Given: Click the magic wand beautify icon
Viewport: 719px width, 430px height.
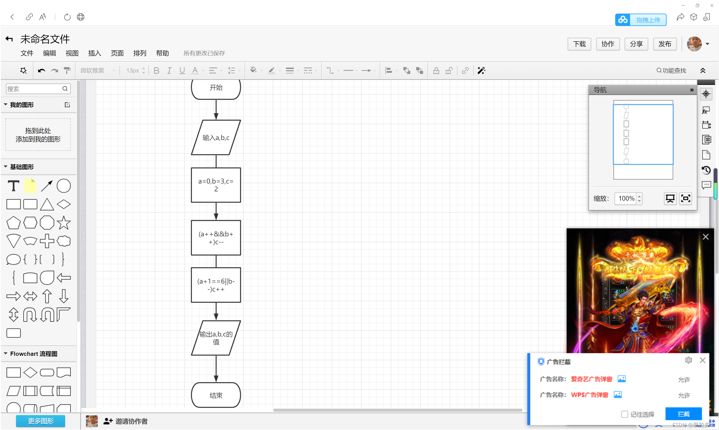Looking at the screenshot, I should [x=481, y=71].
